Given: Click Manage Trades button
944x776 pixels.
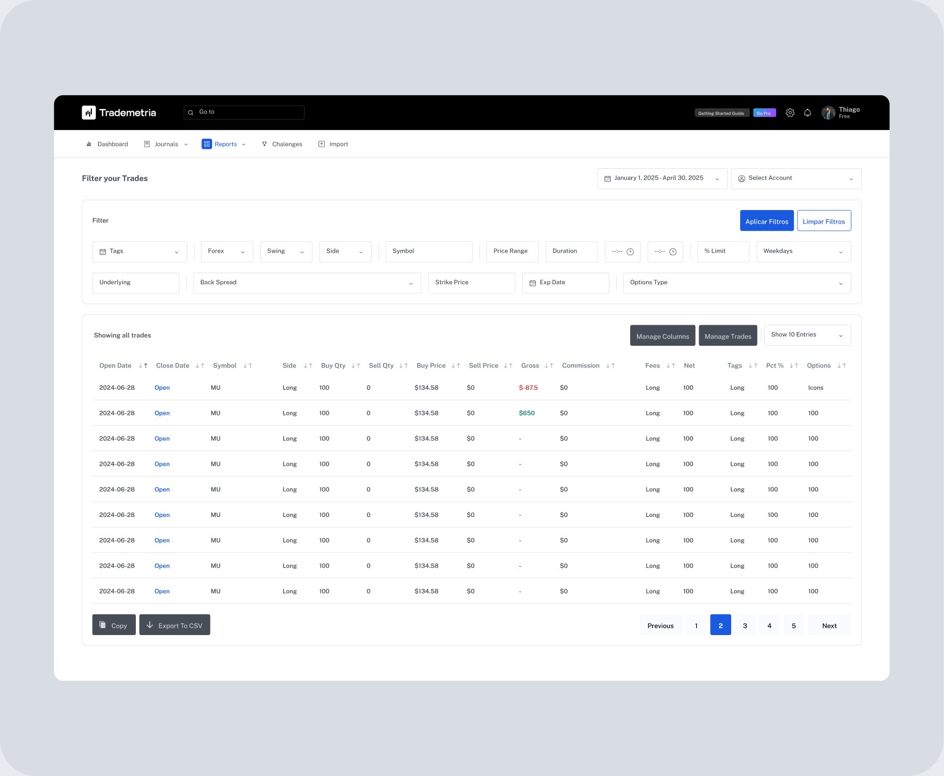Looking at the screenshot, I should click(728, 336).
